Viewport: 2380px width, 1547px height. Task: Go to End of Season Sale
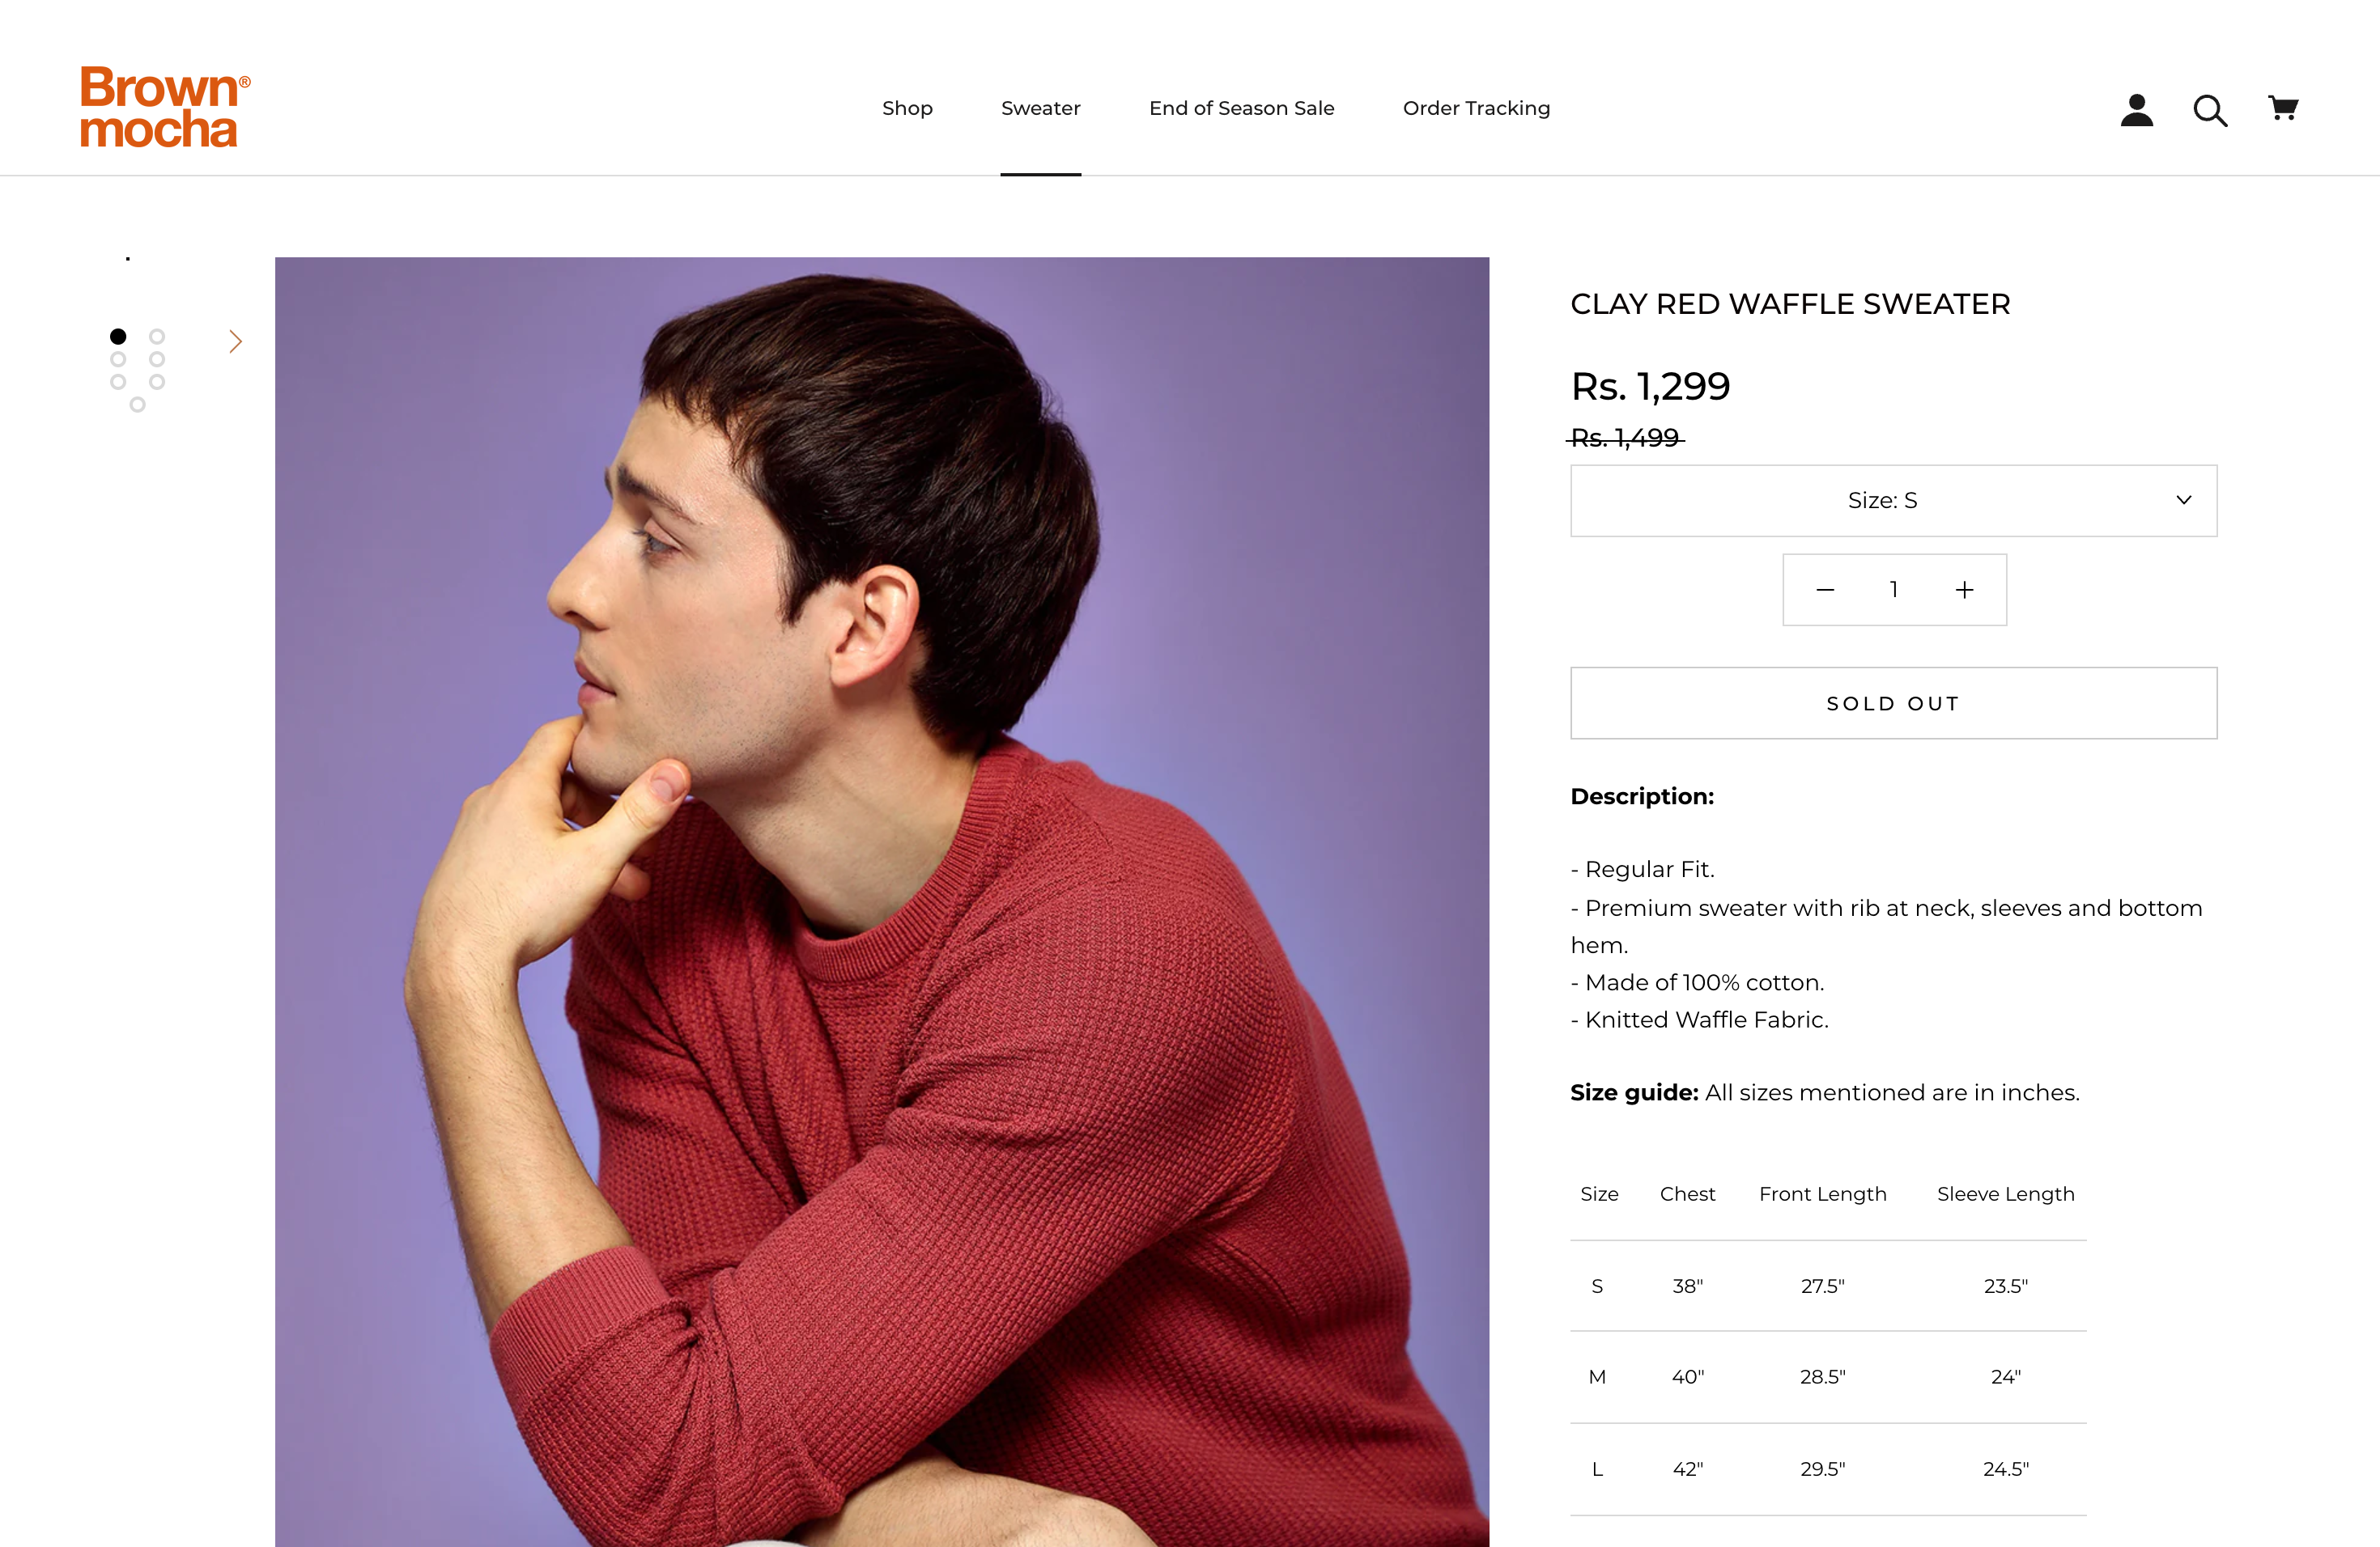coord(1241,108)
